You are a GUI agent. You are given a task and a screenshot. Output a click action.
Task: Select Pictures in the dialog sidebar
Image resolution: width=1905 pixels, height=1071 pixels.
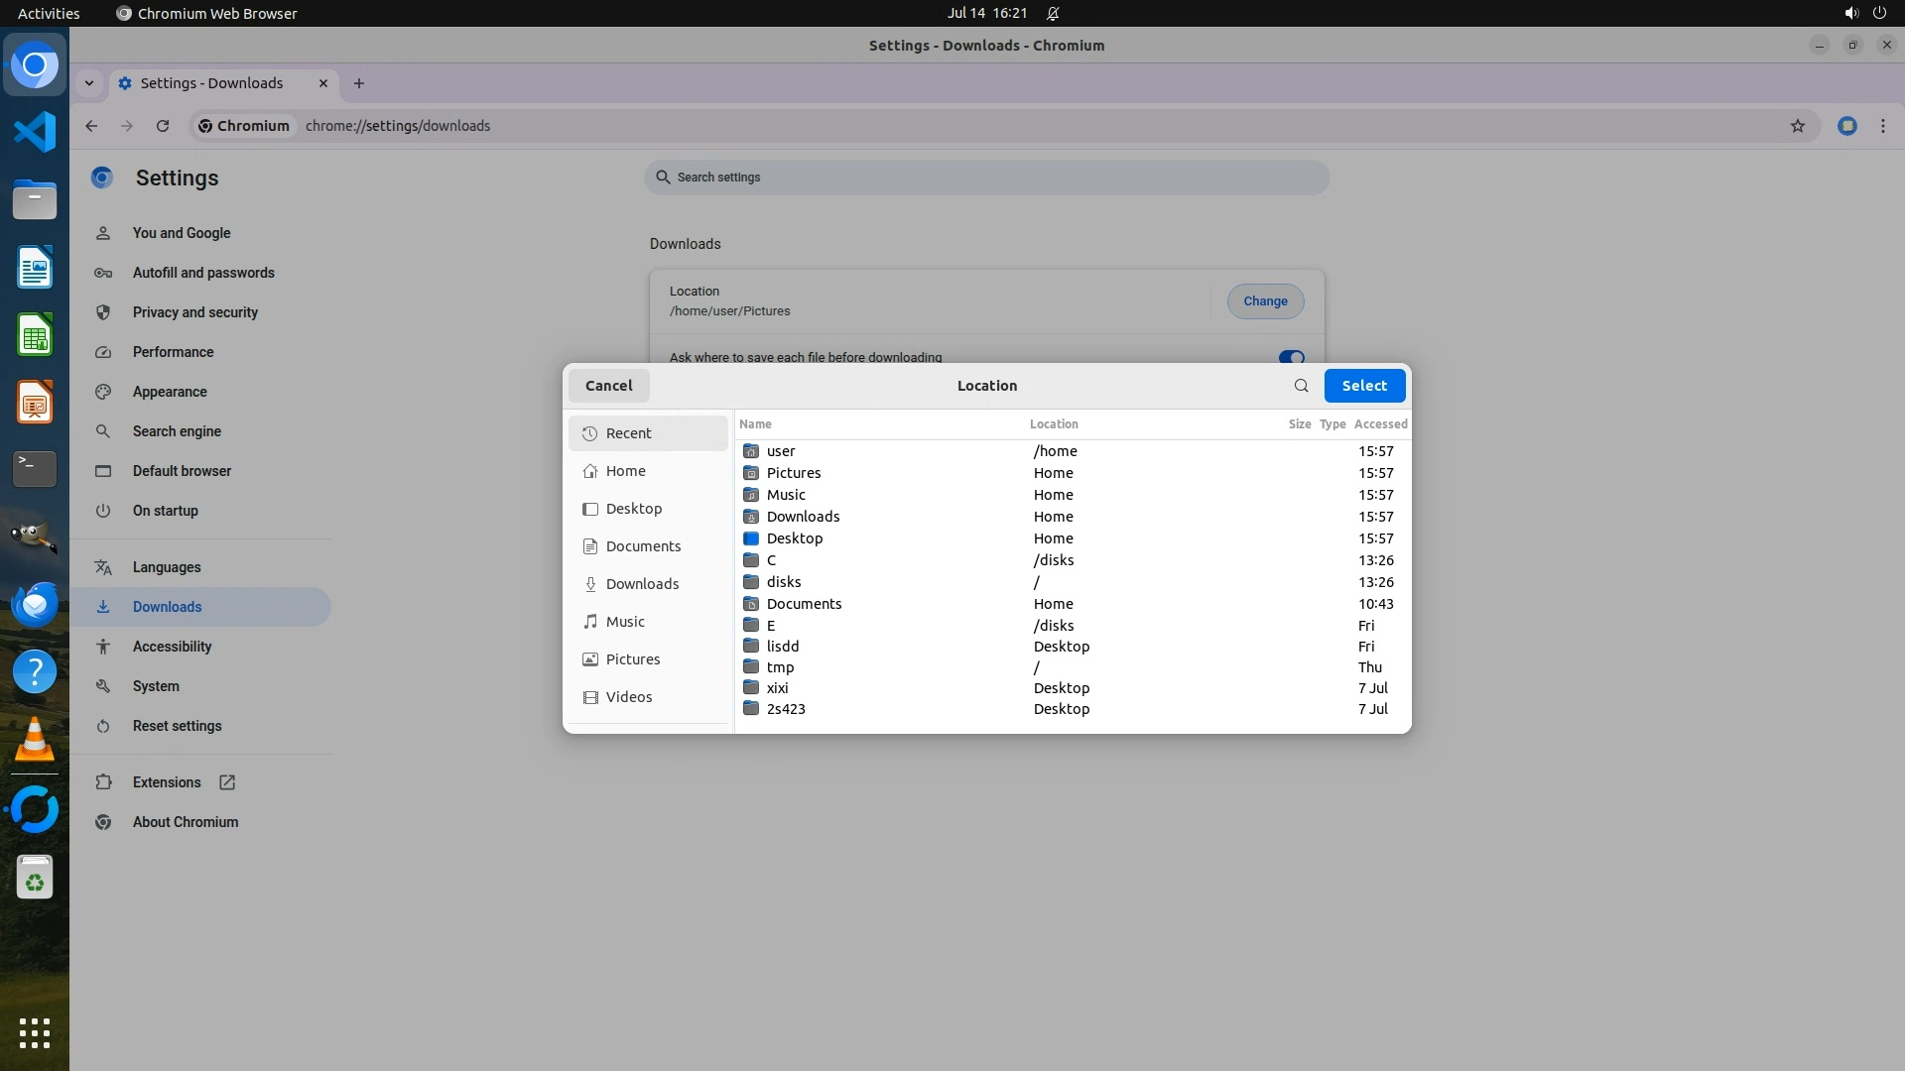pos(633,659)
